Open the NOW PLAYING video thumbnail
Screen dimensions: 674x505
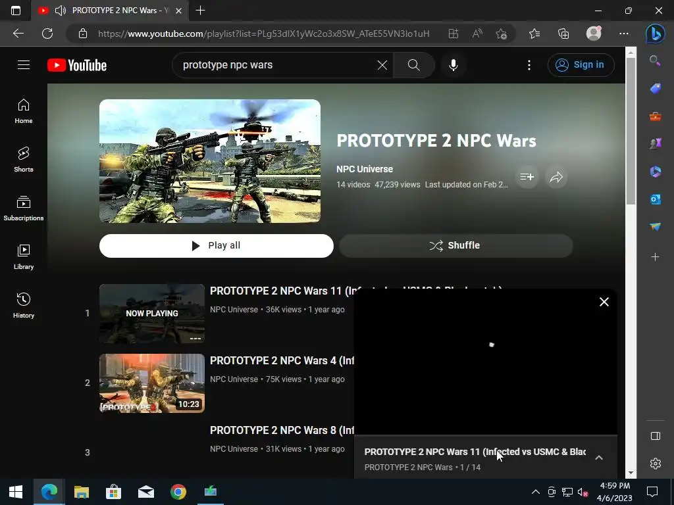coord(152,314)
